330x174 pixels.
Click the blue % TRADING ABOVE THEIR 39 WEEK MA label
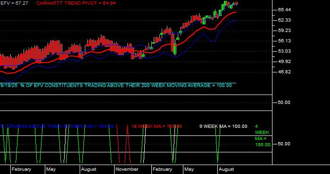click(57, 127)
